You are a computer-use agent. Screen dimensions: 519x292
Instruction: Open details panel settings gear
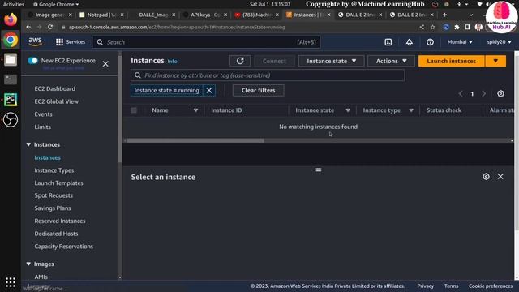click(x=486, y=177)
